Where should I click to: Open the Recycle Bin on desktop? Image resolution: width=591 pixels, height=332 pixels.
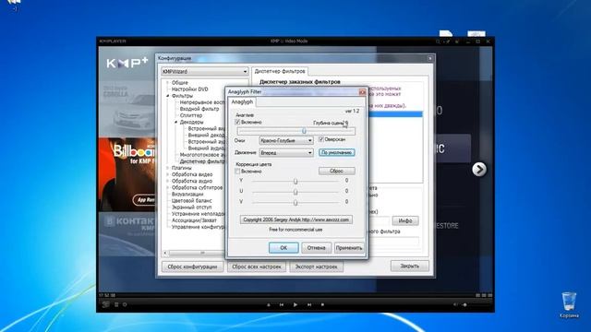(569, 304)
